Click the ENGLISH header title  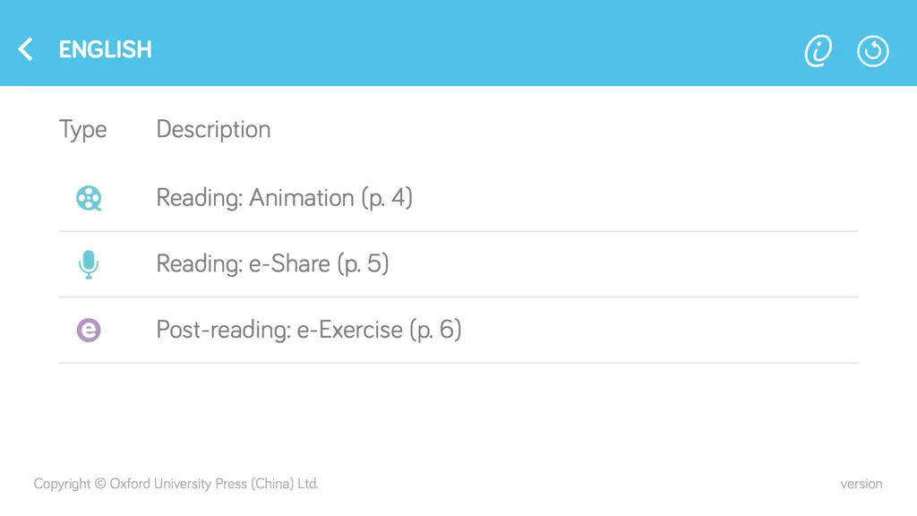pyautogui.click(x=106, y=50)
